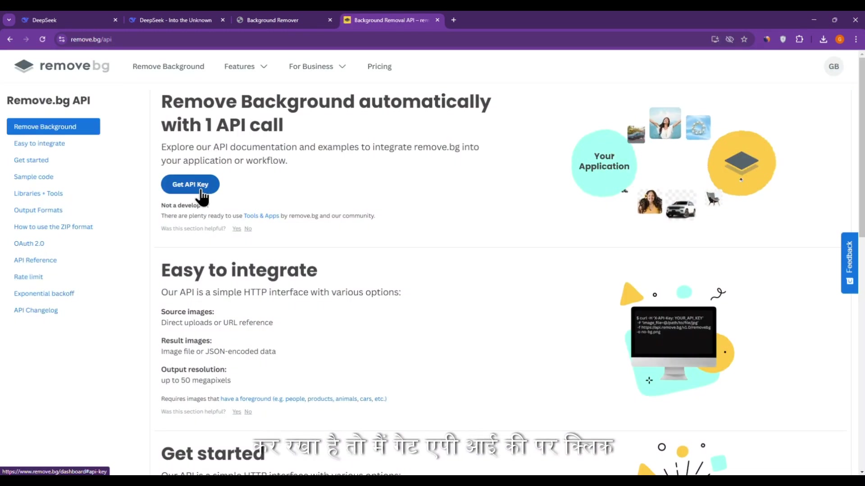Open the GB account avatar
This screenshot has width=865, height=486.
click(834, 66)
